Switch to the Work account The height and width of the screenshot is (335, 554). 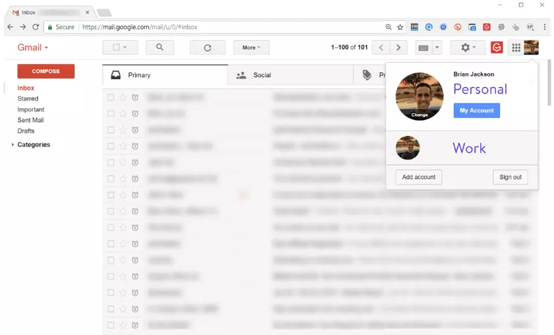pyautogui.click(x=462, y=148)
